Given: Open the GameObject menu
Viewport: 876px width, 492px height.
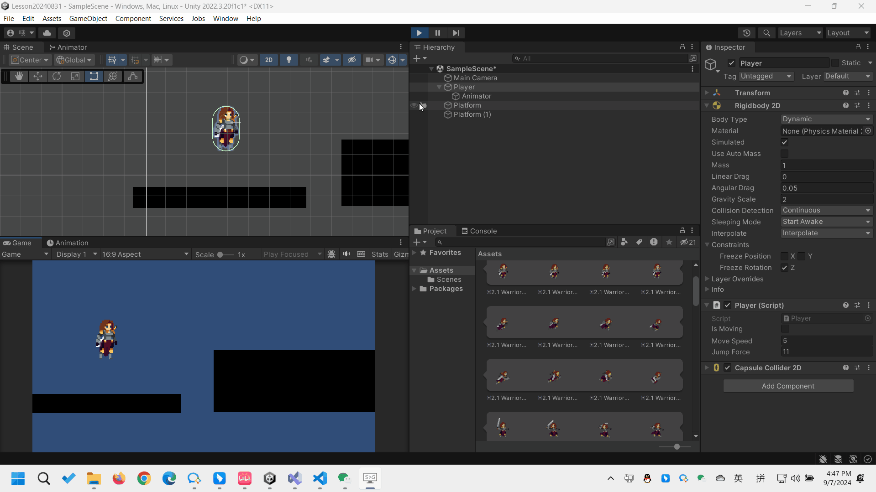Looking at the screenshot, I should pos(88,19).
